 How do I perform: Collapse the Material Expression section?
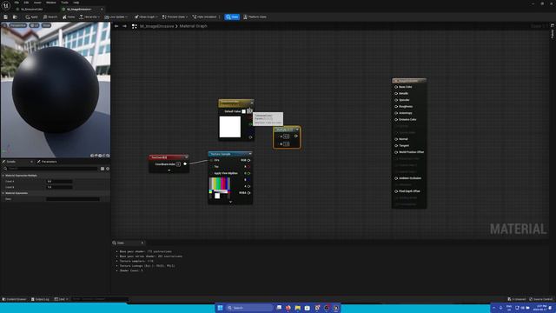click(x=3, y=193)
